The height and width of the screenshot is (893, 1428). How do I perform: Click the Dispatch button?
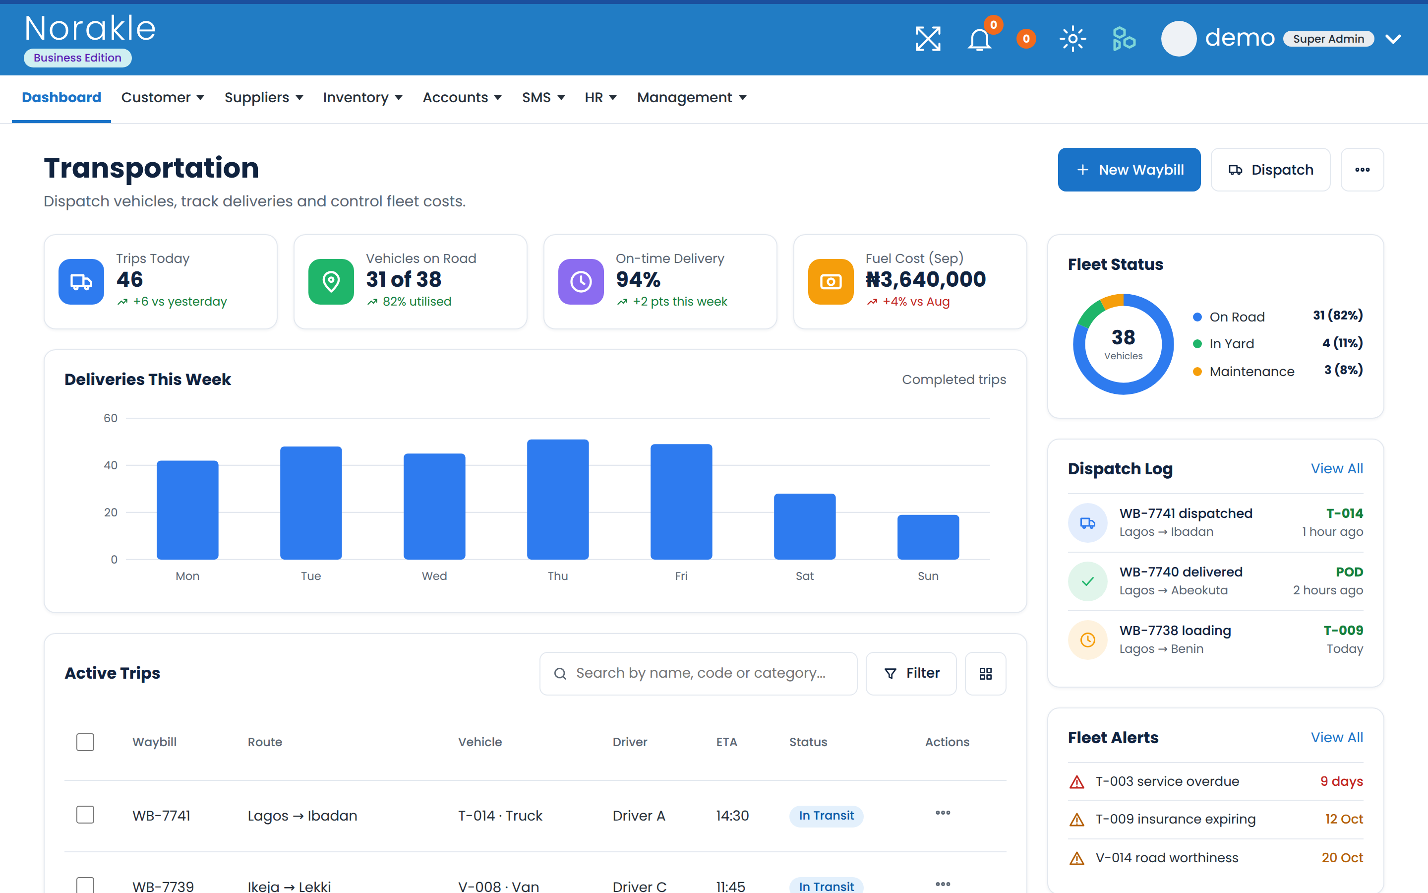[x=1270, y=170]
